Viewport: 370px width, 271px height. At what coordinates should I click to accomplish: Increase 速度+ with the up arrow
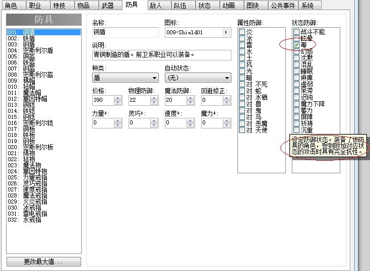191,121
